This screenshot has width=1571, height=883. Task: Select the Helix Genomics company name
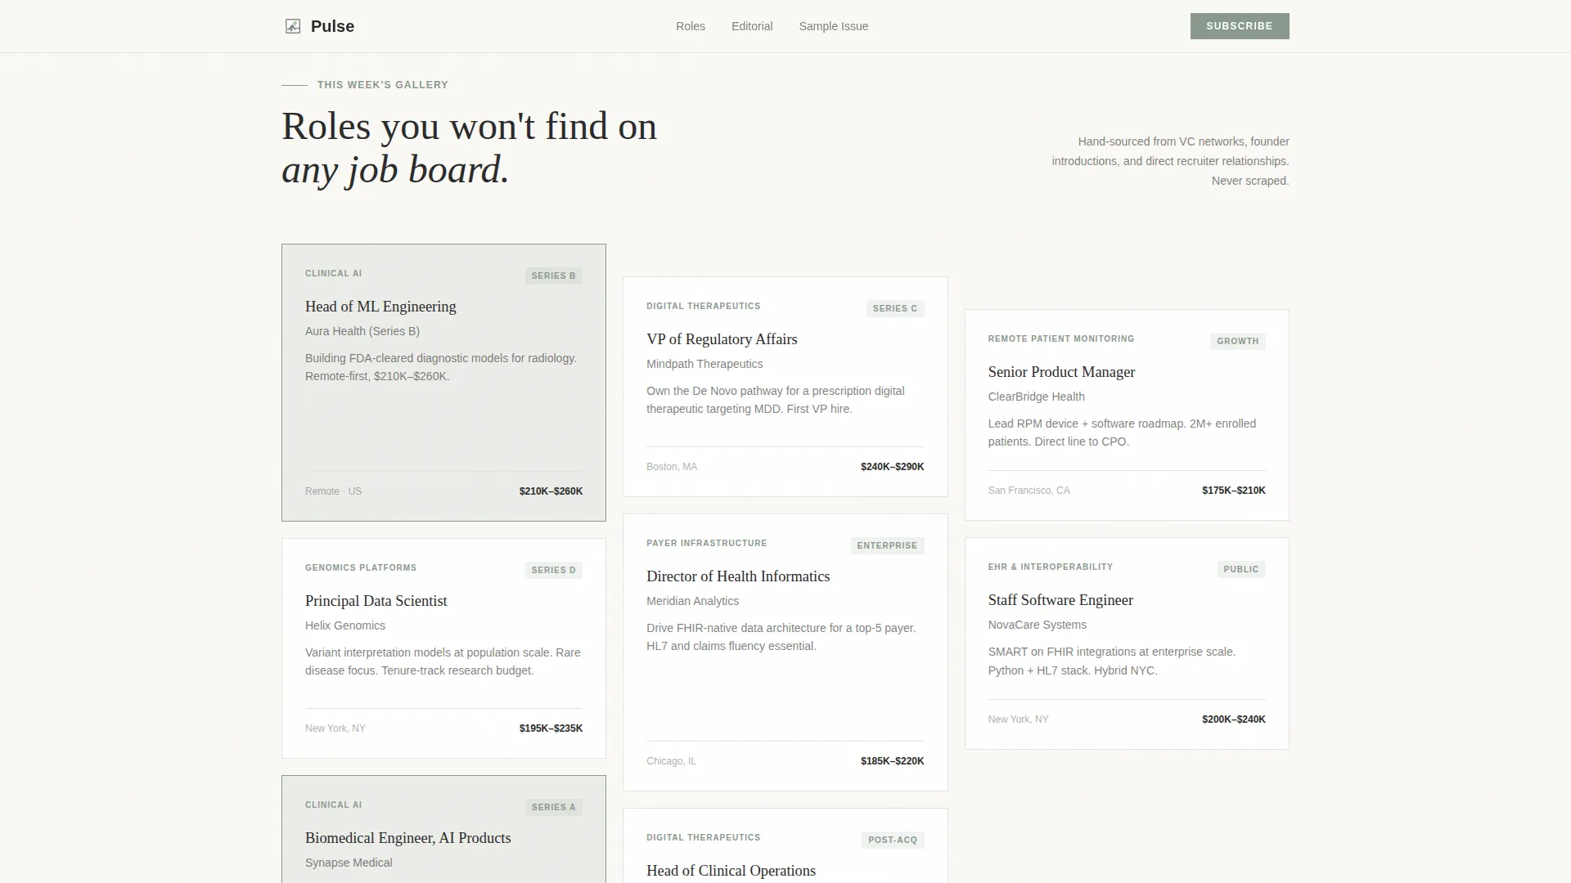click(345, 625)
